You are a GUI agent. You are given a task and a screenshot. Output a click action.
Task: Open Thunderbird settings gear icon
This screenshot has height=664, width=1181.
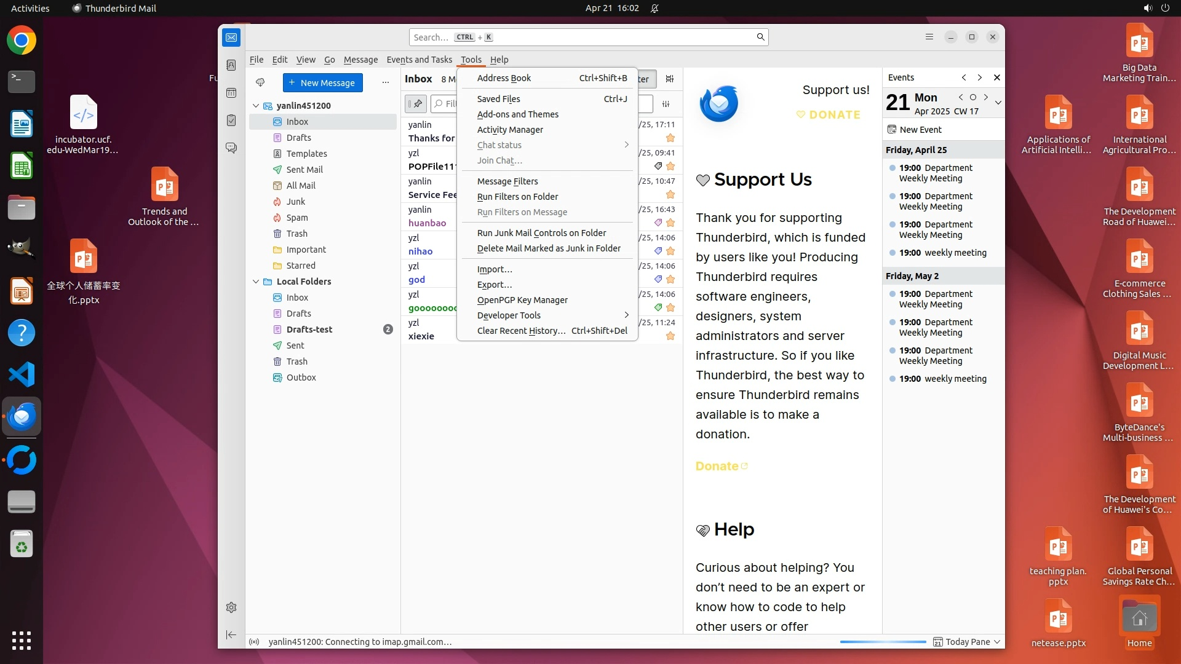coord(231,607)
